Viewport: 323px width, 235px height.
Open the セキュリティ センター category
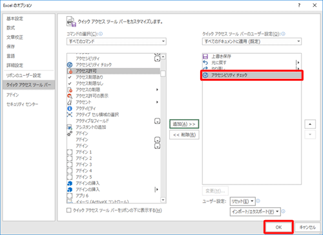[x=22, y=104]
